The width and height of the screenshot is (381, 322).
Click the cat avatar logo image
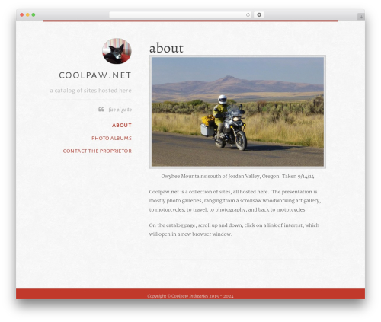click(x=117, y=51)
